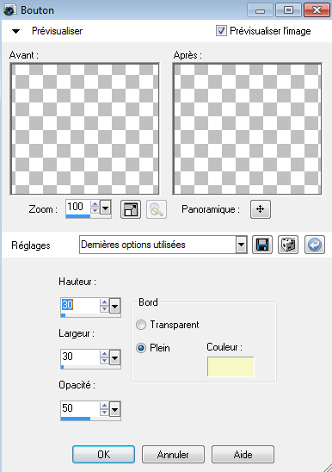Click the Opacité blue slider bar

pyautogui.click(x=75, y=419)
